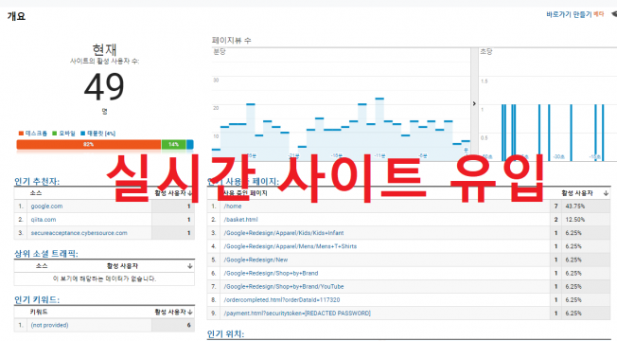Click the 인기 키워드 section heading

pos(37,299)
